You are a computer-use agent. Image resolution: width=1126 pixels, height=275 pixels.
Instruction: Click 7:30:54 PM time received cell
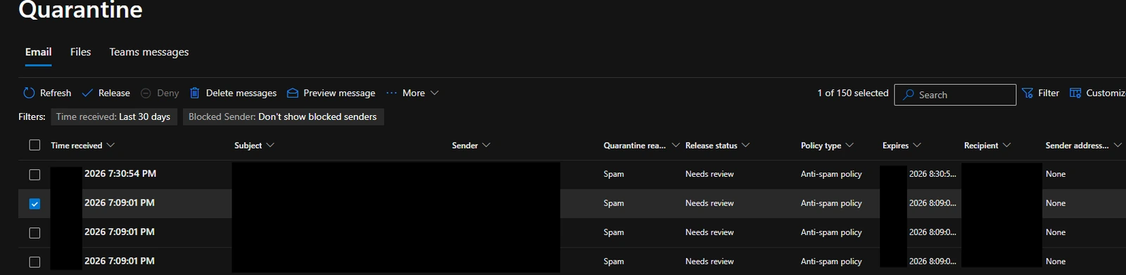pos(120,174)
